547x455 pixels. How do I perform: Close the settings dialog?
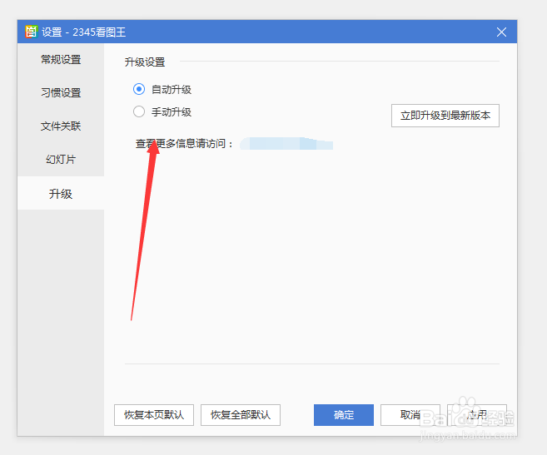point(501,32)
